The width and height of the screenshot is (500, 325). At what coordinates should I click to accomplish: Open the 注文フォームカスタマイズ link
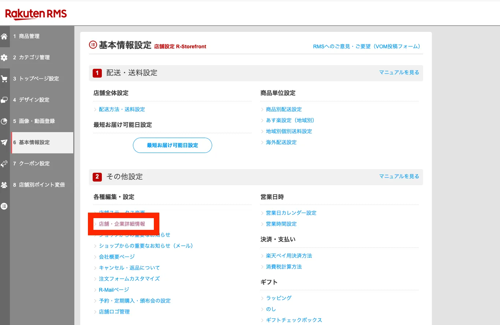129,279
